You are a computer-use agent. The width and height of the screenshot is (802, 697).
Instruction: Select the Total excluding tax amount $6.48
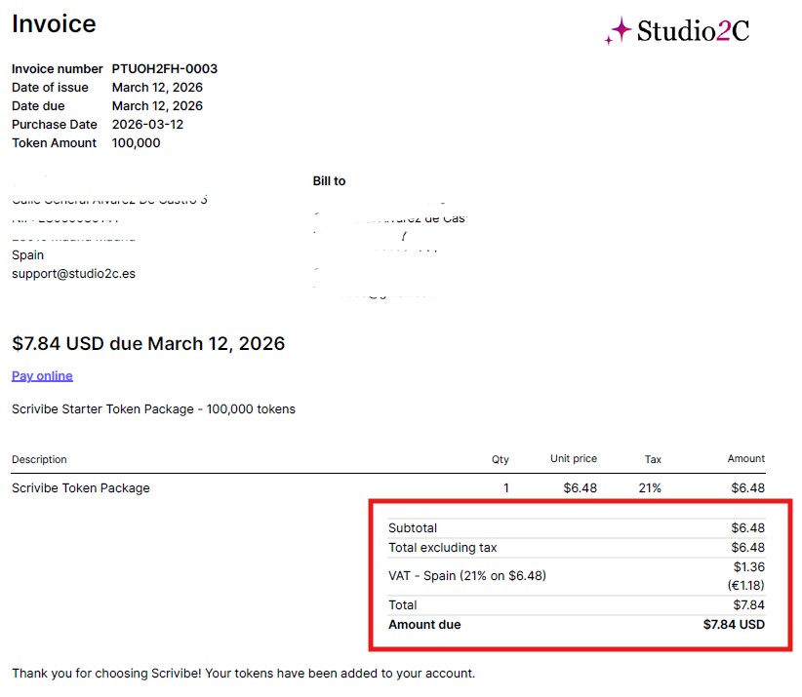(x=747, y=548)
